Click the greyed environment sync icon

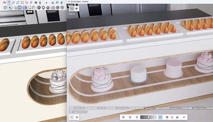click(29, 8)
